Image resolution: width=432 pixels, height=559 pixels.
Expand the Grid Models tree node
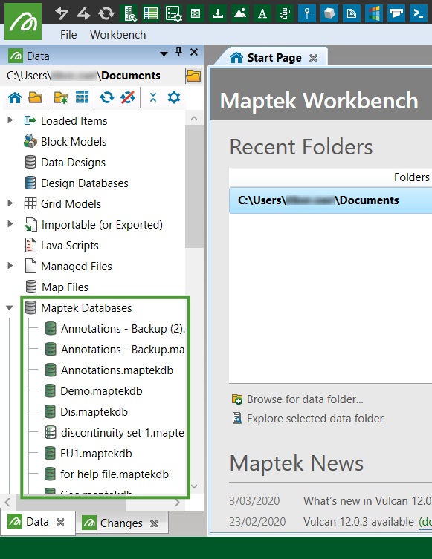(10, 203)
